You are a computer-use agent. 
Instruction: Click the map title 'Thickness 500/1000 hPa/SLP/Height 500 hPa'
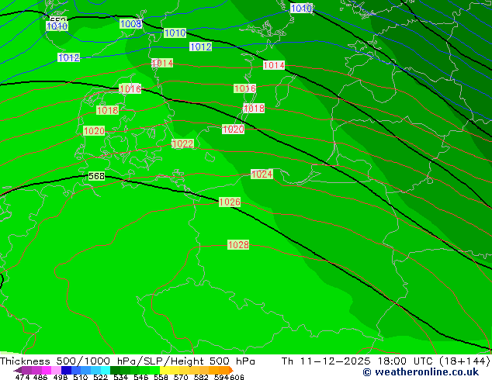click(x=127, y=361)
